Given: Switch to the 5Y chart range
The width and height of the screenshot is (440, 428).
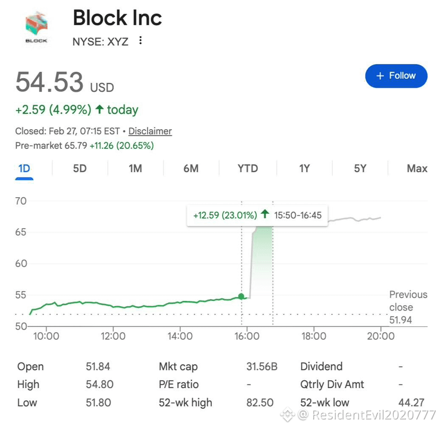Looking at the screenshot, I should [x=360, y=169].
